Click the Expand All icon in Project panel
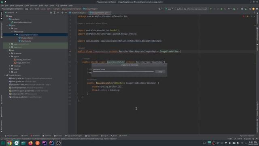 click(54, 13)
